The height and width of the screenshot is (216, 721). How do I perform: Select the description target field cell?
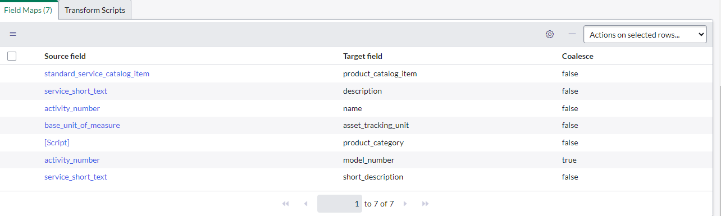362,91
